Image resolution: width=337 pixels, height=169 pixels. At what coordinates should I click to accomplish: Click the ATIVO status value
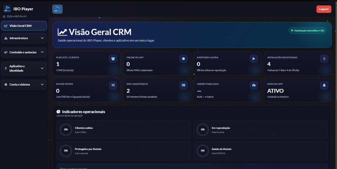coord(275,91)
